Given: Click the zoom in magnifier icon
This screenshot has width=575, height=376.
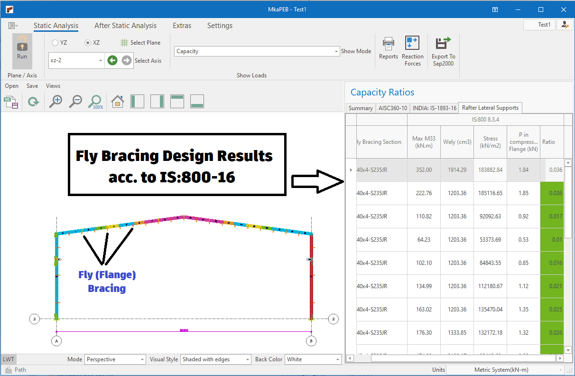Looking at the screenshot, I should [x=56, y=101].
